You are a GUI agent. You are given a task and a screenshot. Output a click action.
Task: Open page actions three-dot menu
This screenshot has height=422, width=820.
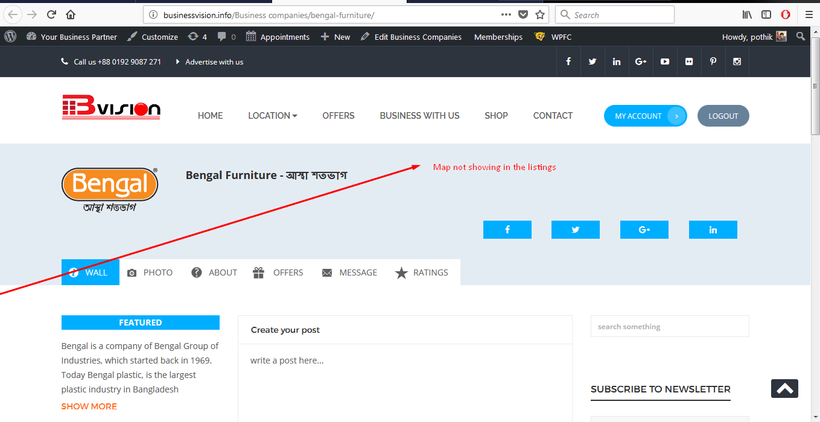click(506, 14)
